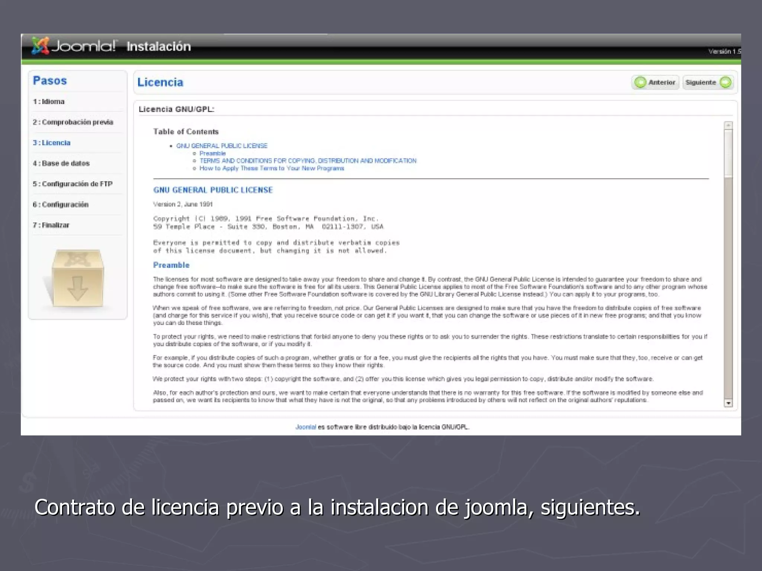The width and height of the screenshot is (762, 571).
Task: Open the Preamble link in contents
Action: click(x=212, y=153)
